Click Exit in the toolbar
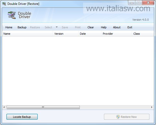156x125 pixels. tap(130, 27)
